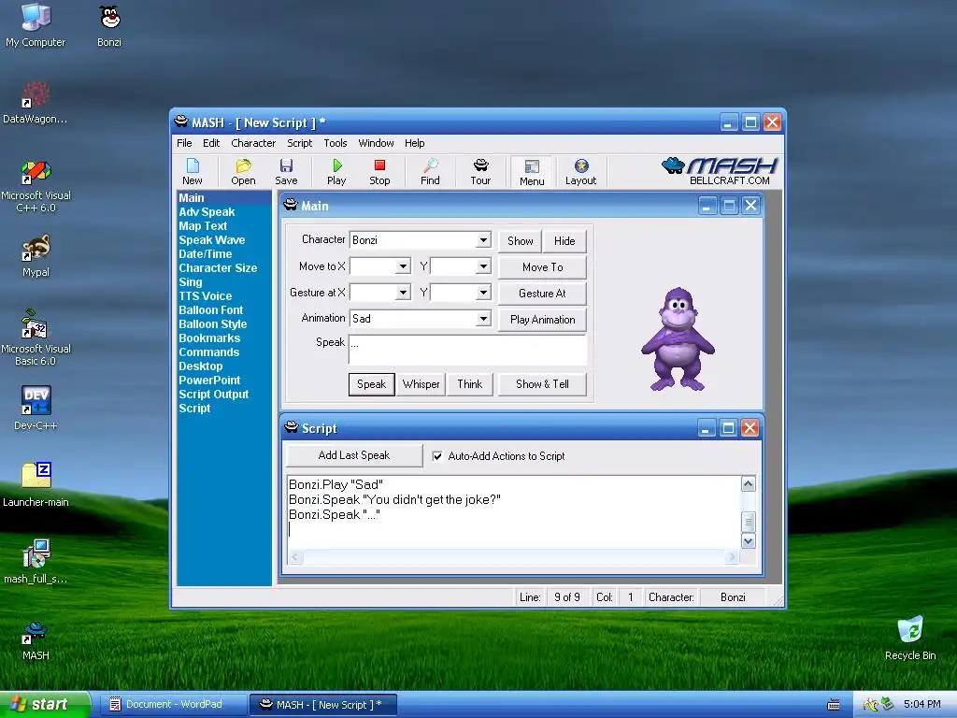Click the Play Animation button

(x=543, y=320)
